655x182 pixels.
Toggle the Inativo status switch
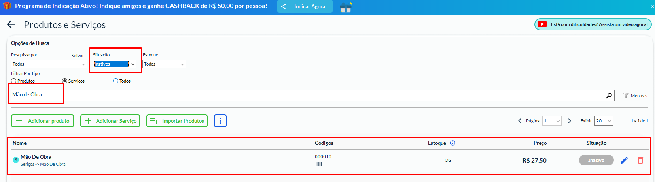596,160
